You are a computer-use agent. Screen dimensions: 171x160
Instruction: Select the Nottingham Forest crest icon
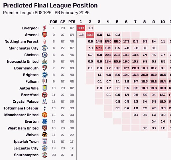coord(44,41)
